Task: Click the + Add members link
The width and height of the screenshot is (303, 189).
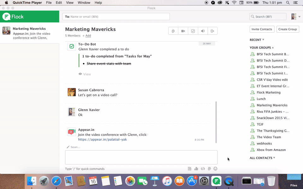Action: pos(87,36)
